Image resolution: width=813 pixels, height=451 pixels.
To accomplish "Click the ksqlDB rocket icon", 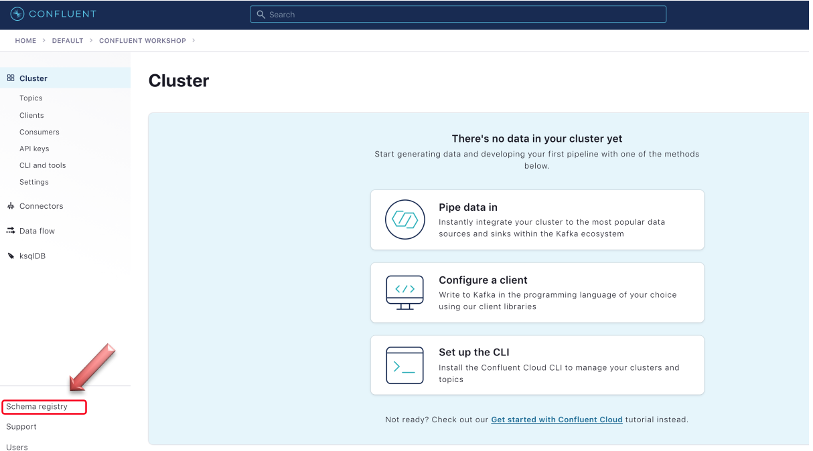I will tap(11, 256).
